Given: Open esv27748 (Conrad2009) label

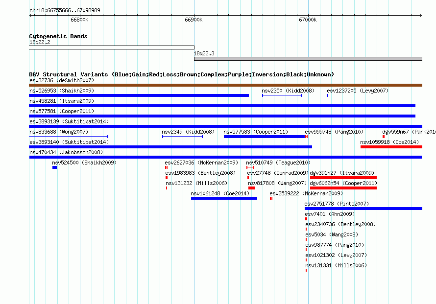Looking at the screenshot, I should (278, 173).
